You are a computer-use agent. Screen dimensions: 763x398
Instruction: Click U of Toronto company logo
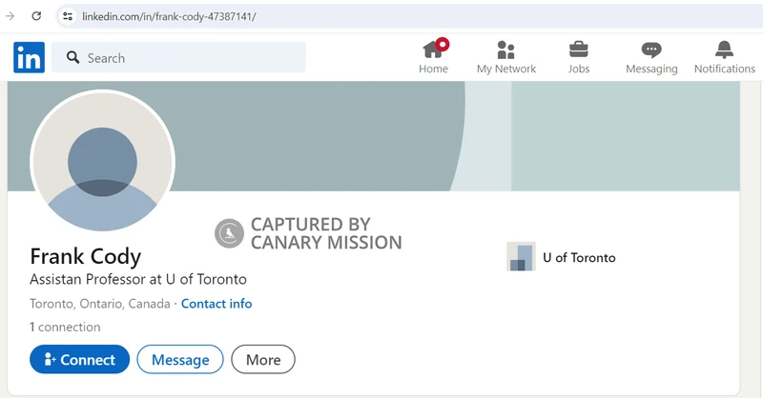pyautogui.click(x=521, y=256)
